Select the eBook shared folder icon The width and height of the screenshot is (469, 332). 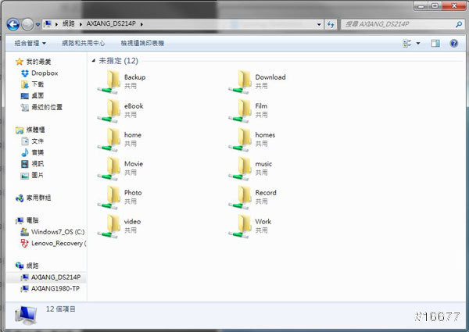pyautogui.click(x=109, y=110)
